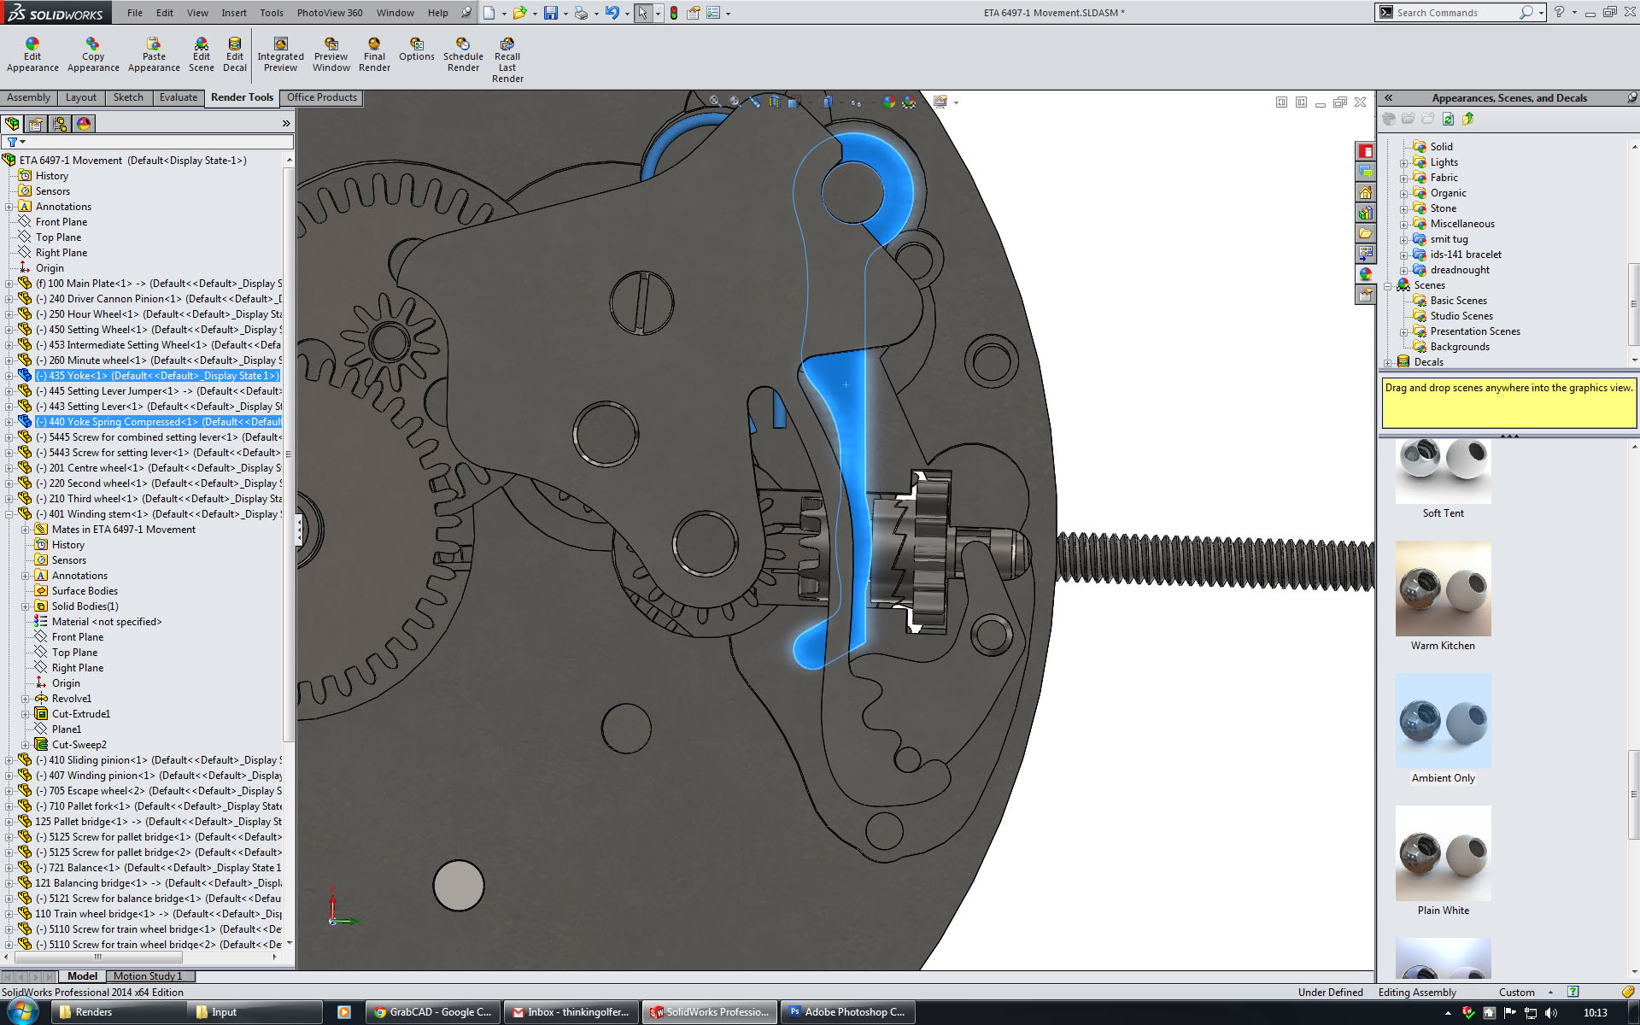
Task: Open Adobe Photoshop from the taskbar
Action: 846,1012
